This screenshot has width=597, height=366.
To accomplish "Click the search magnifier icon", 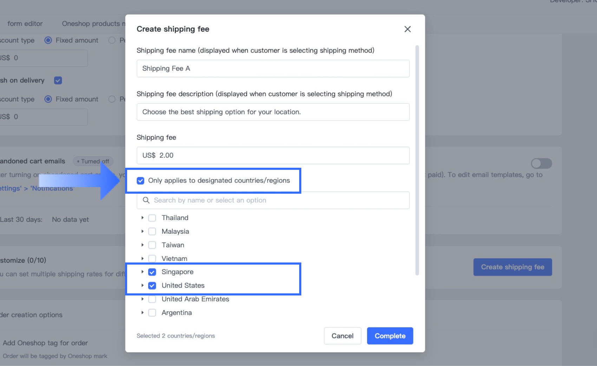I will [146, 200].
